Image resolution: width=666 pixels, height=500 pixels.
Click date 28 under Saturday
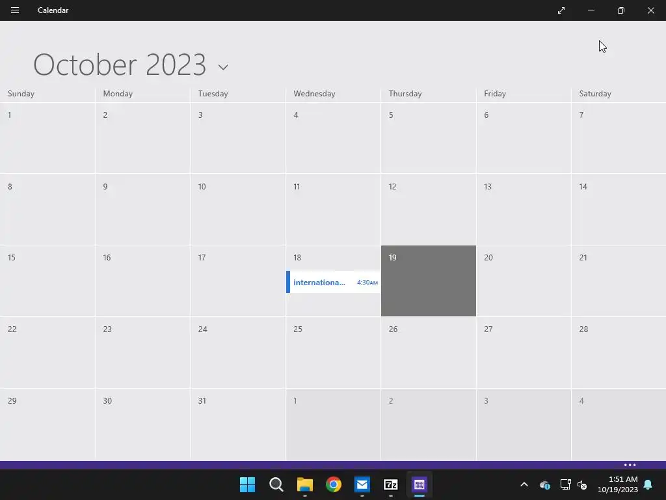click(619, 352)
